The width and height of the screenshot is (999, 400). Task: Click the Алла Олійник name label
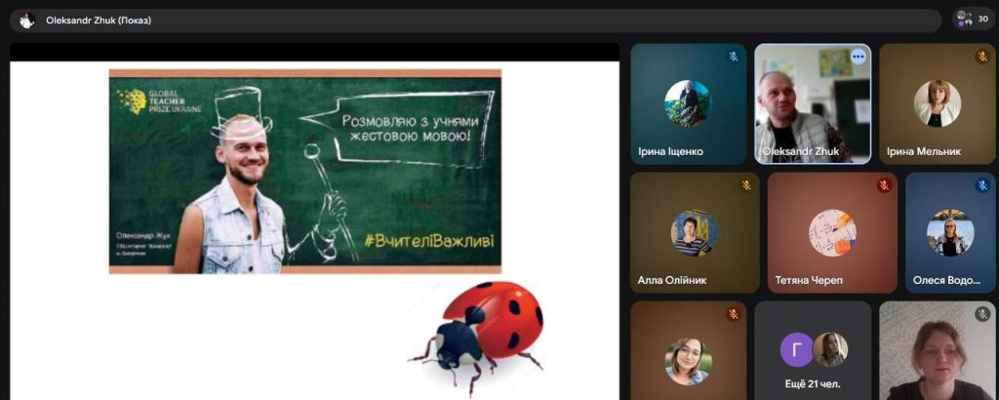click(672, 280)
